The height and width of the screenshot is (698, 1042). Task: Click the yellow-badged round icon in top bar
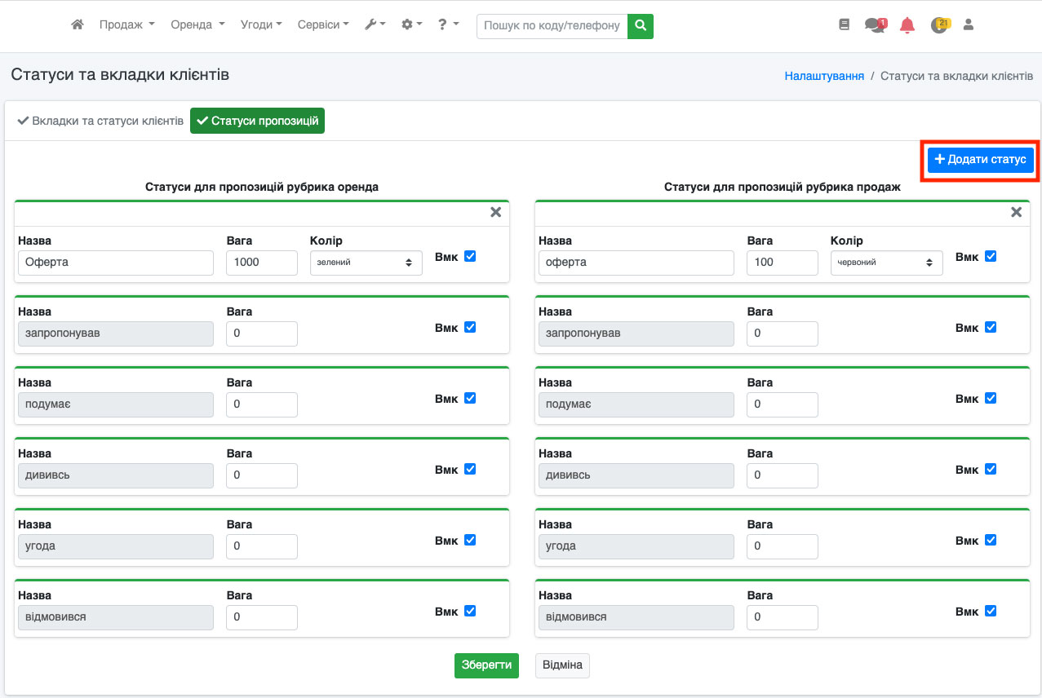pyautogui.click(x=939, y=25)
